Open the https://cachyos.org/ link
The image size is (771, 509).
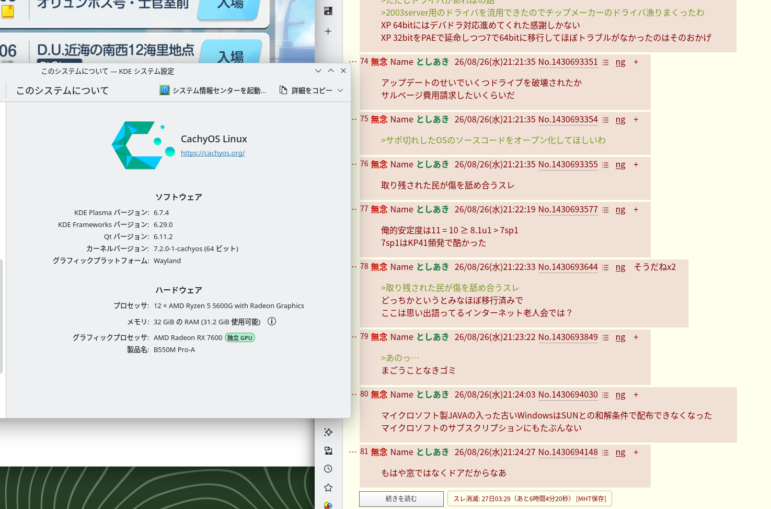pyautogui.click(x=213, y=153)
